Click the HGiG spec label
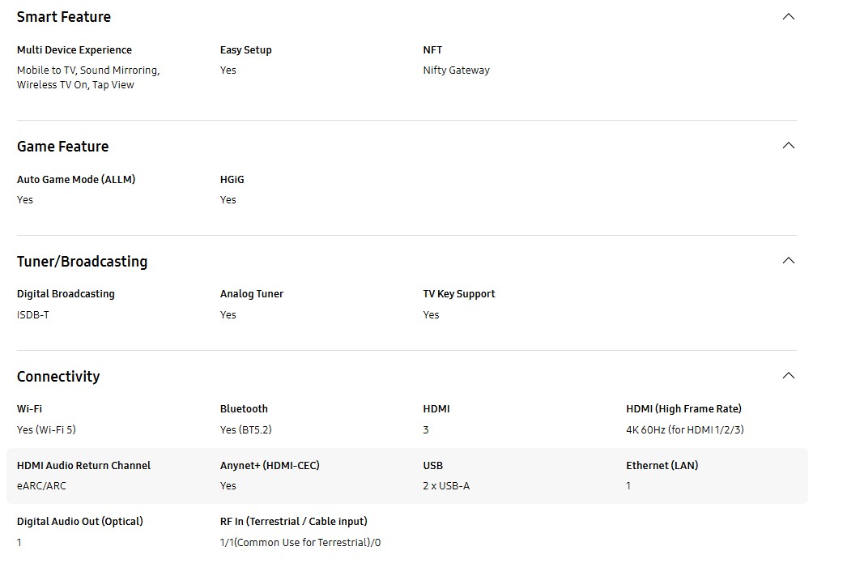Image resolution: width=847 pixels, height=572 pixels. tap(232, 180)
